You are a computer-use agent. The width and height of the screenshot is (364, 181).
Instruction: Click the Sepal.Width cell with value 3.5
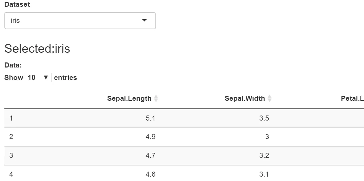tap(264, 118)
